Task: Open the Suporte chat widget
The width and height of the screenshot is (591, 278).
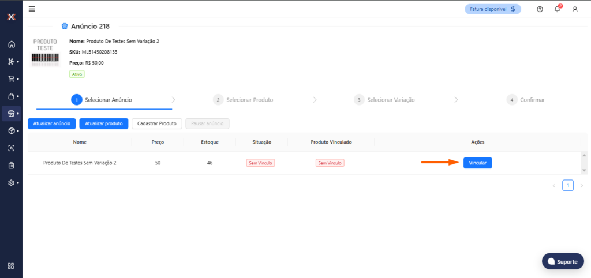Action: 563,261
